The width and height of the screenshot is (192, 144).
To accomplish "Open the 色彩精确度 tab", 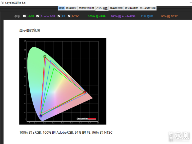I will pyautogui.click(x=131, y=8).
